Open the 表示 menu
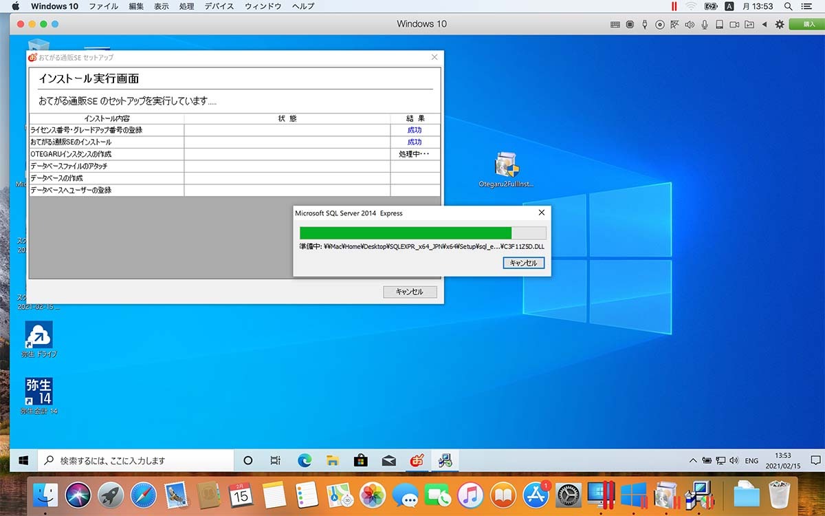 coord(162,6)
